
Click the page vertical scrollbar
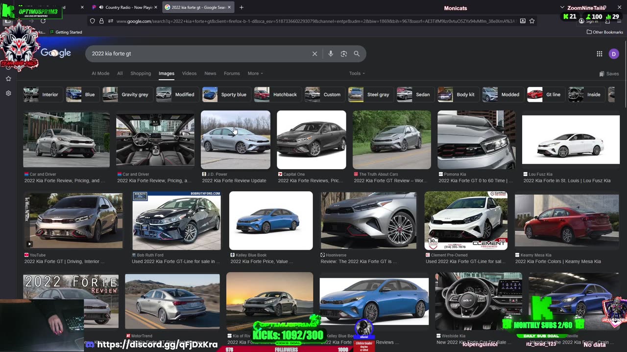click(625, 73)
